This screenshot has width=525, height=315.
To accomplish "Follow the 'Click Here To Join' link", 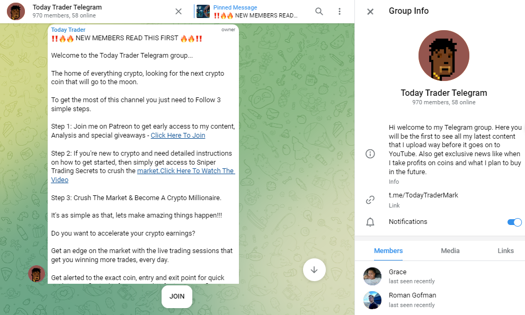I will click(177, 136).
